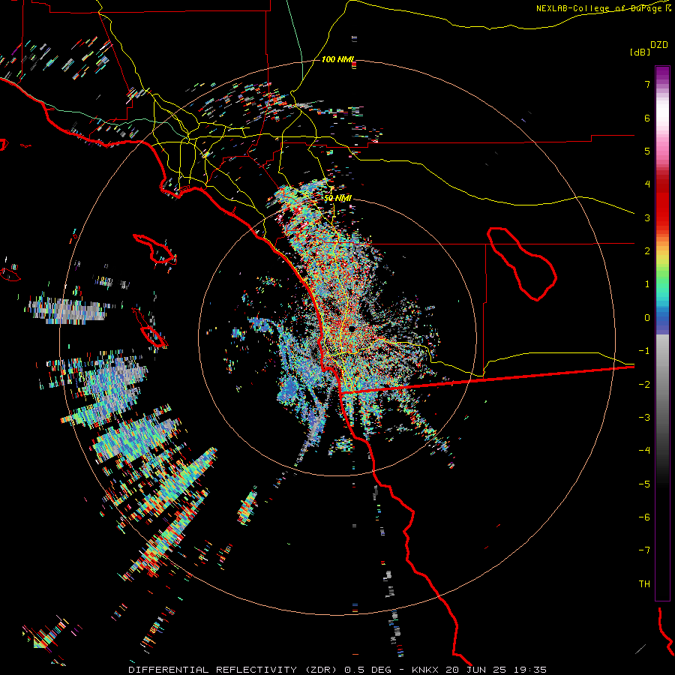Click the -4 value on color scale

pyautogui.click(x=644, y=450)
